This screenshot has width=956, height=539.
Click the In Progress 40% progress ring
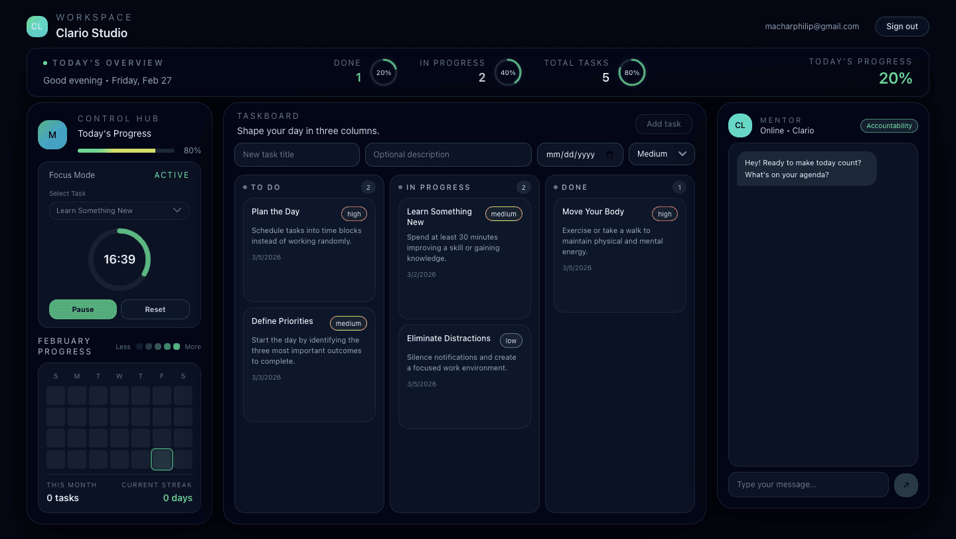[508, 73]
